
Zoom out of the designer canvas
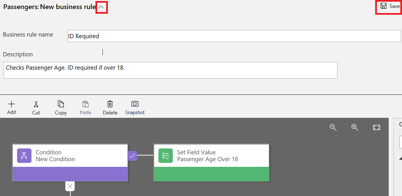[333, 127]
